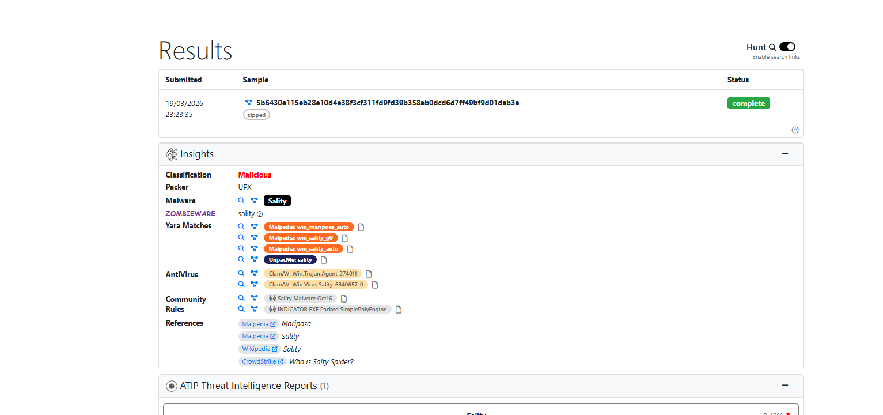This screenshot has width=883, height=415.
Task: Click the graph icon beside the sample hash
Action: click(x=249, y=103)
